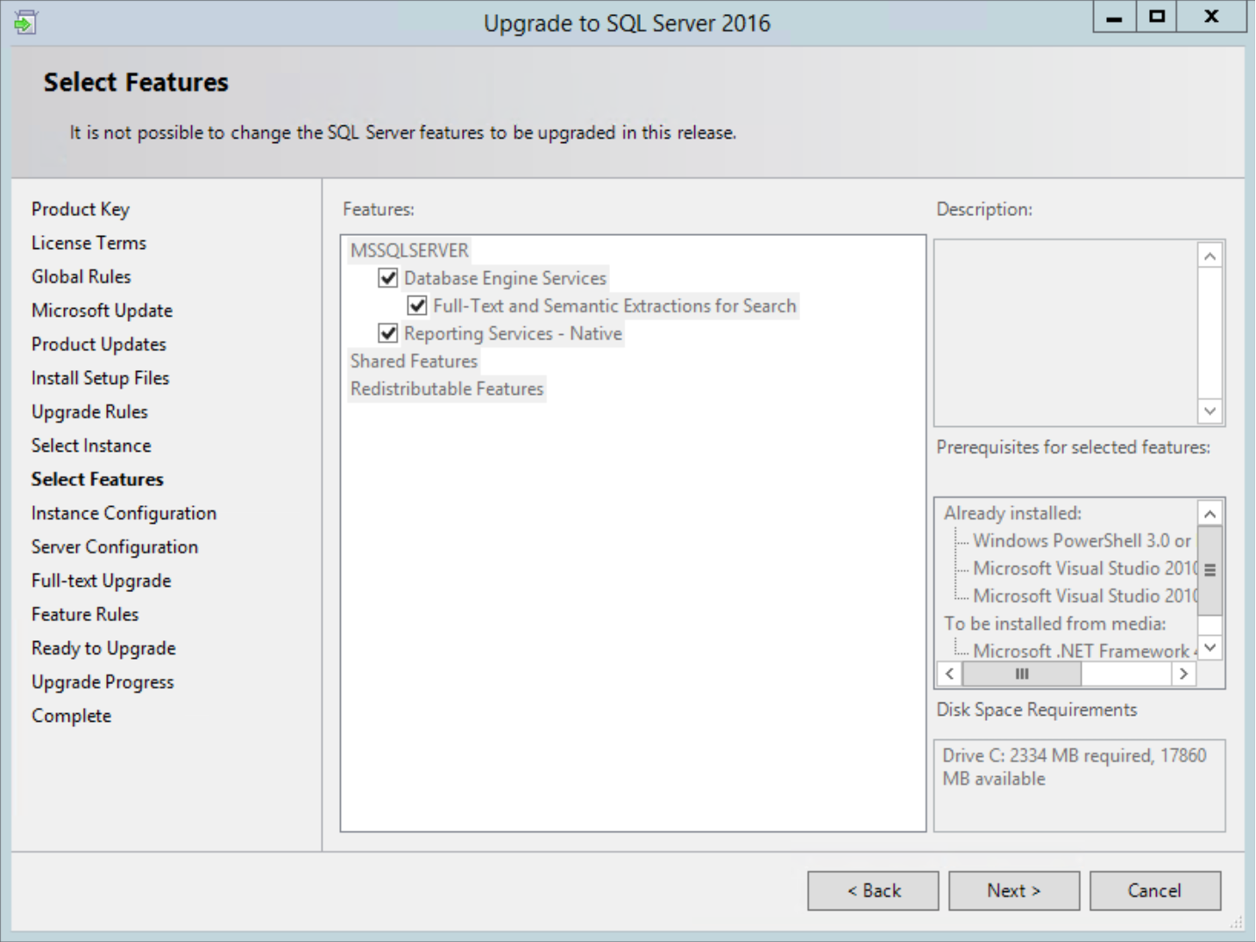Open the Product Key step
This screenshot has width=1256, height=942.
(x=81, y=210)
